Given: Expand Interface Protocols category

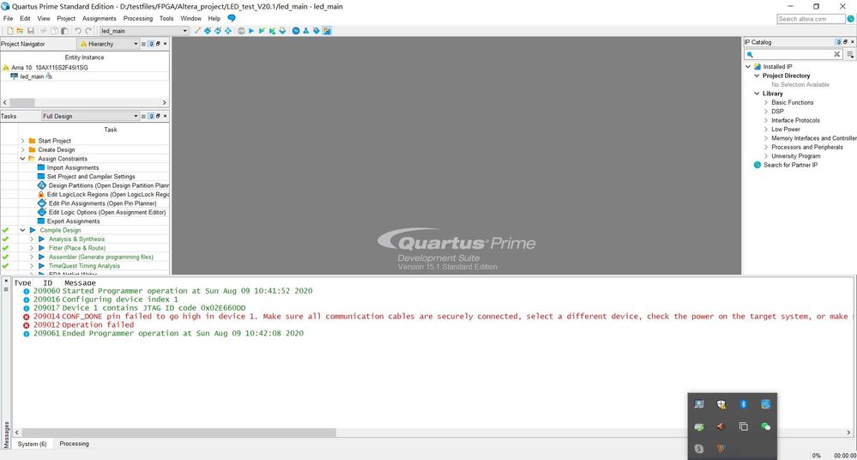Looking at the screenshot, I should pos(766,120).
